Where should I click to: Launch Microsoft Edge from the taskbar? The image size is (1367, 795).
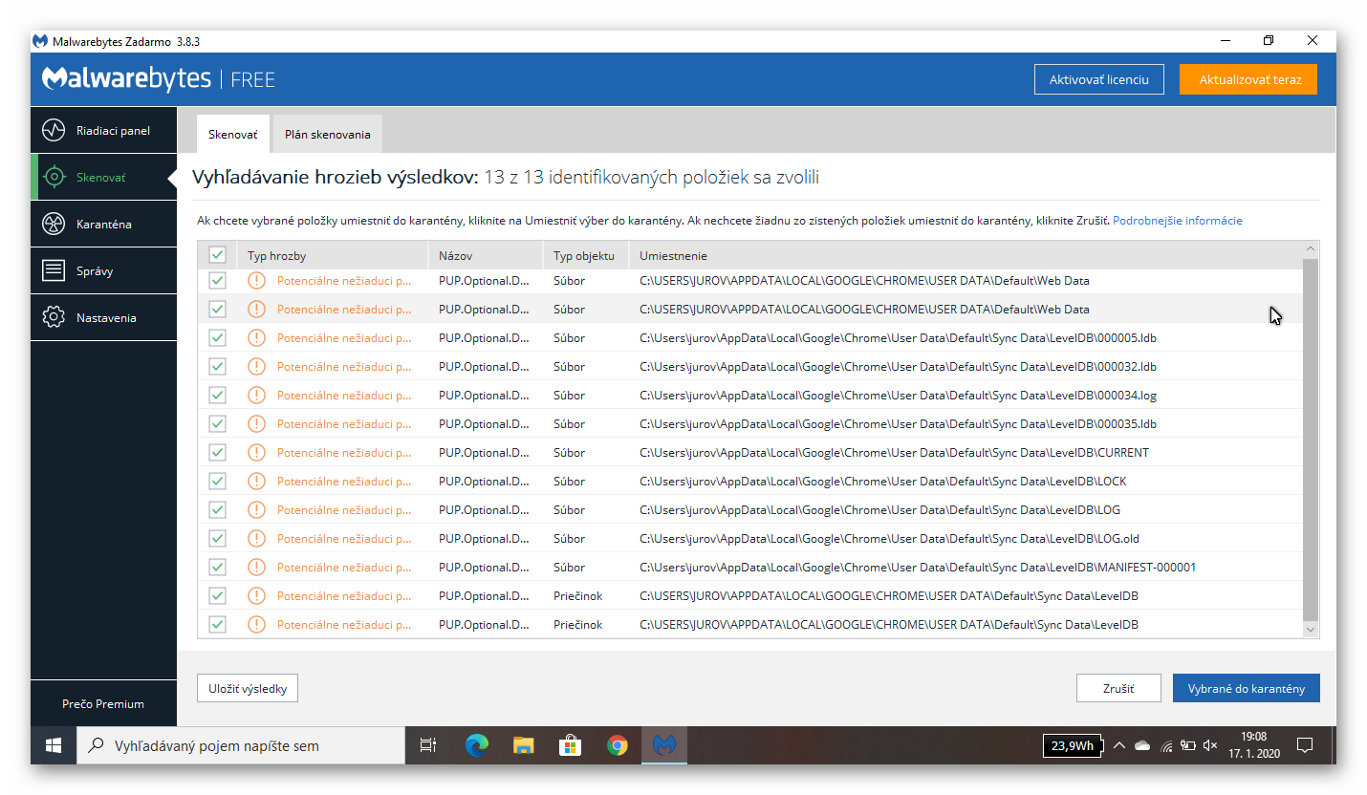pos(476,745)
